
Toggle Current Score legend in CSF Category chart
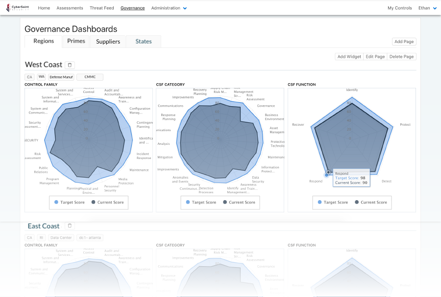[238, 202]
